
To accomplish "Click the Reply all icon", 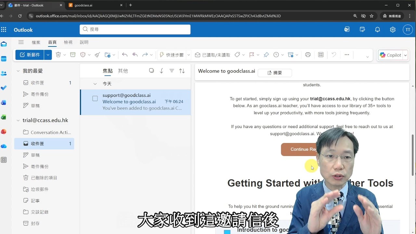I will 135,55.
